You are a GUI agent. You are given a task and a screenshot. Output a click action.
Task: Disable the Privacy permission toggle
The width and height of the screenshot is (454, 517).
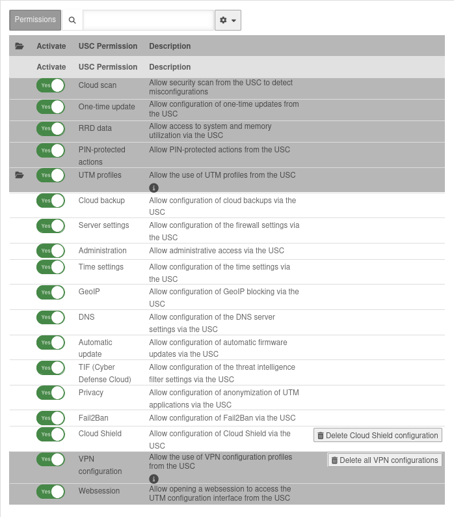51,393
